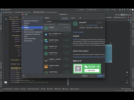This screenshot has width=134, height=100.
Task: Open the TODO tool window
Action: pyautogui.click(x=43, y=89)
